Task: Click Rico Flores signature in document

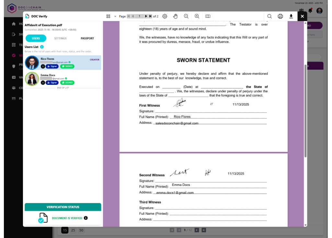Action: 180,103
